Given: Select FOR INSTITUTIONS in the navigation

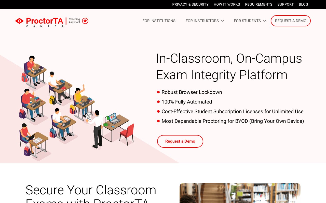Looking at the screenshot, I should [159, 21].
